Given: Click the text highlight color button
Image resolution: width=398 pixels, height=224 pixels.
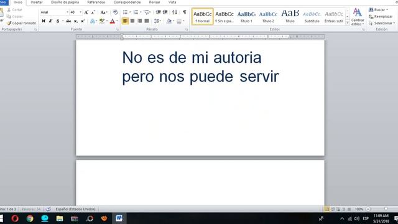Looking at the screenshot, I should [x=102, y=21].
